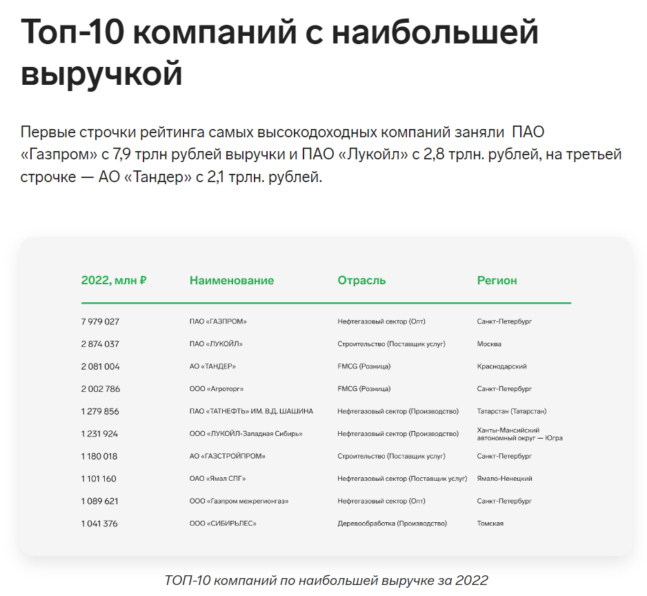Click region cell 'Краснодарский'
The height and width of the screenshot is (596, 647).
tap(501, 366)
